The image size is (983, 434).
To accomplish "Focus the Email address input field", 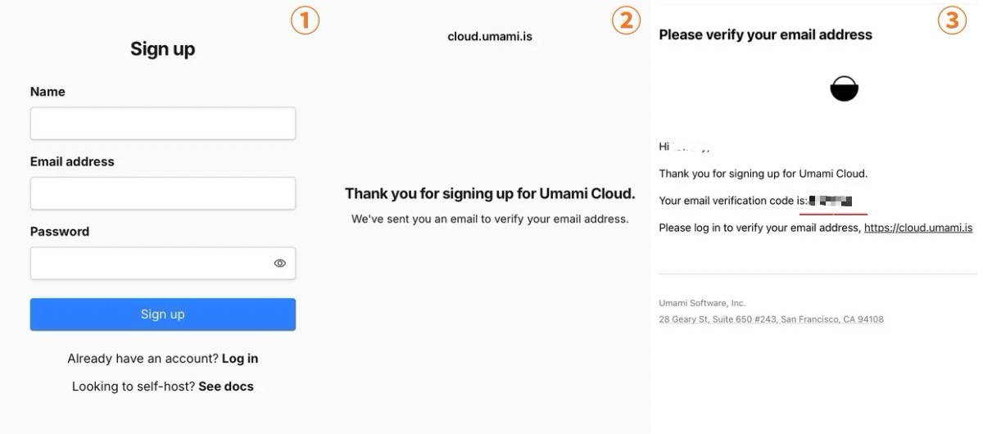I will point(163,193).
